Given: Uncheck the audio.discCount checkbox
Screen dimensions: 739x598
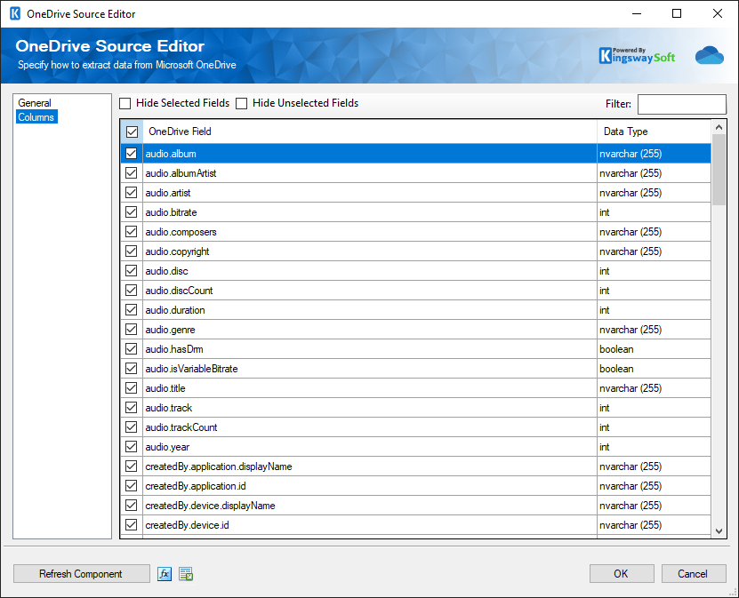Looking at the screenshot, I should coord(132,291).
